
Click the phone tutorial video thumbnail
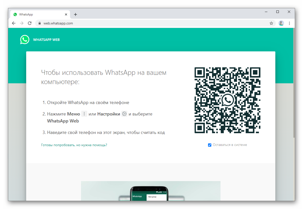pyautogui.click(x=151, y=191)
